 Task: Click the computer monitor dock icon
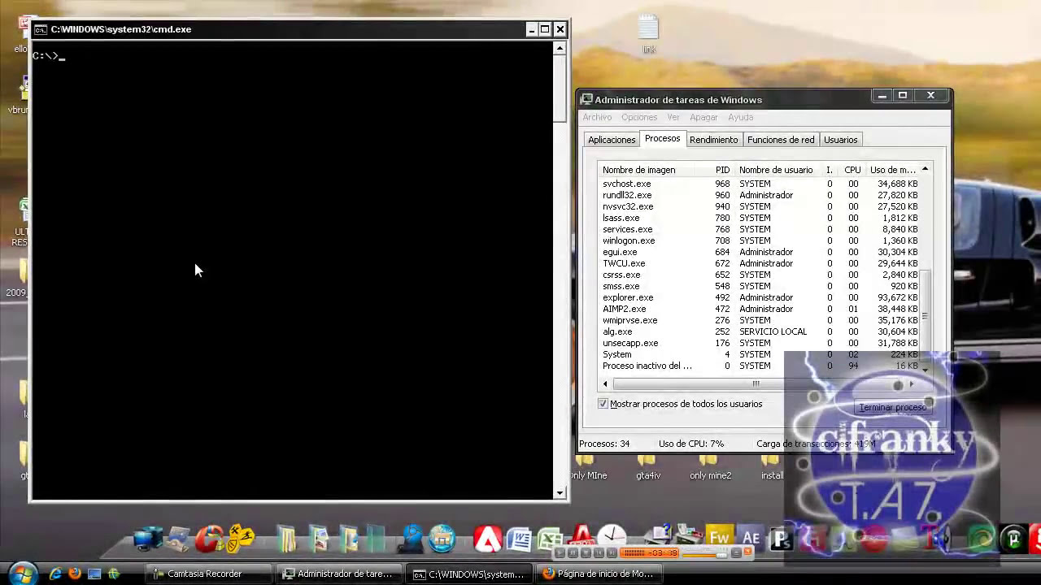(x=149, y=539)
